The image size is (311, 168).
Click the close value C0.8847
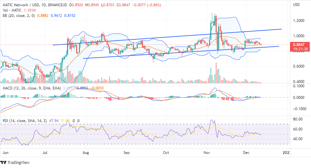pos(123,5)
